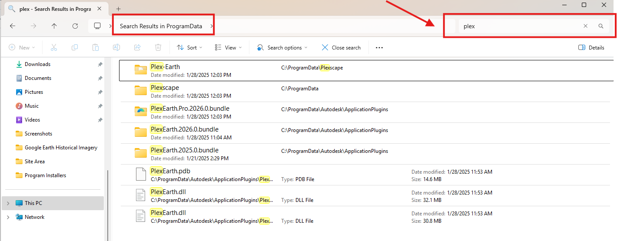Click the pin icon beside Pictures
This screenshot has width=617, height=241.
coord(100,92)
